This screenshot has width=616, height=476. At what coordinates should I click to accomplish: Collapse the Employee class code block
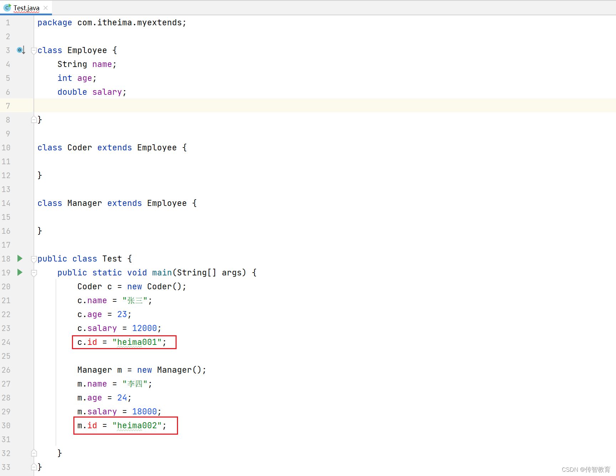tap(34, 51)
